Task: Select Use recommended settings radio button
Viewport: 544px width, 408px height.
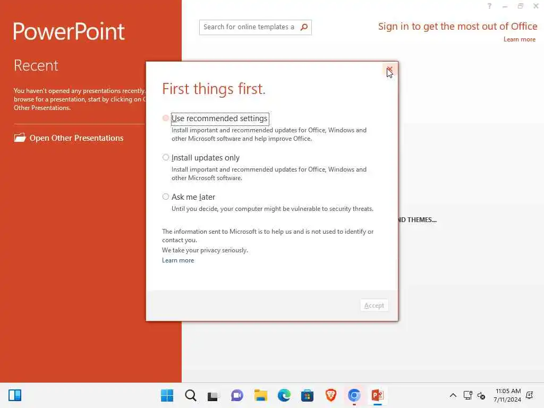Action: (x=166, y=118)
